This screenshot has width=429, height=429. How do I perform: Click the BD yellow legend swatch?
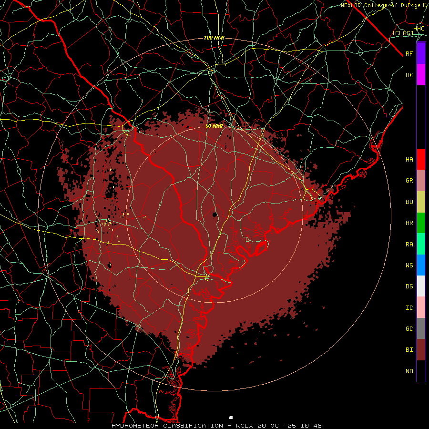pos(421,202)
